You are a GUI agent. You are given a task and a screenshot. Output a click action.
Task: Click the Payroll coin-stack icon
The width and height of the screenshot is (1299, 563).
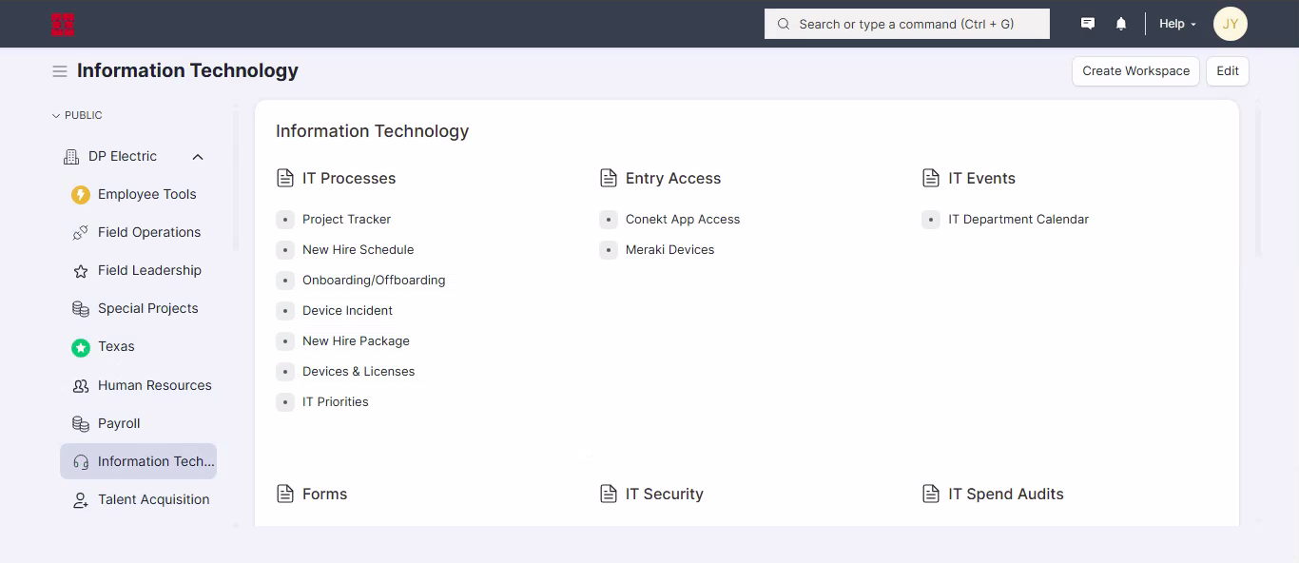pyautogui.click(x=81, y=424)
